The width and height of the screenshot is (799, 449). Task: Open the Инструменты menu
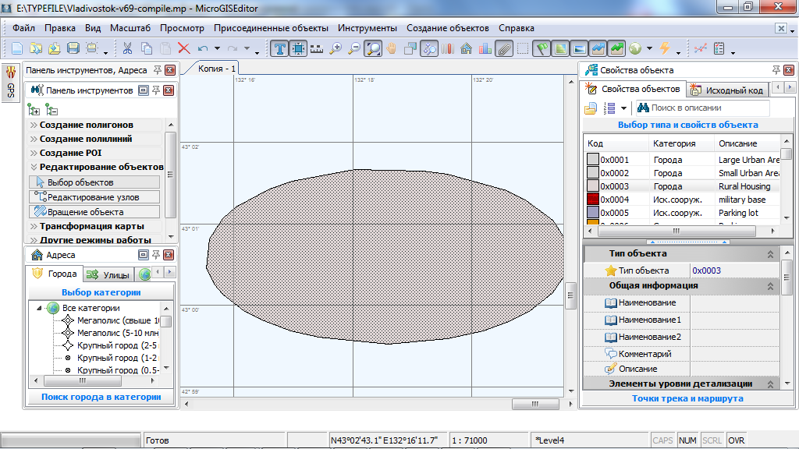click(x=368, y=28)
